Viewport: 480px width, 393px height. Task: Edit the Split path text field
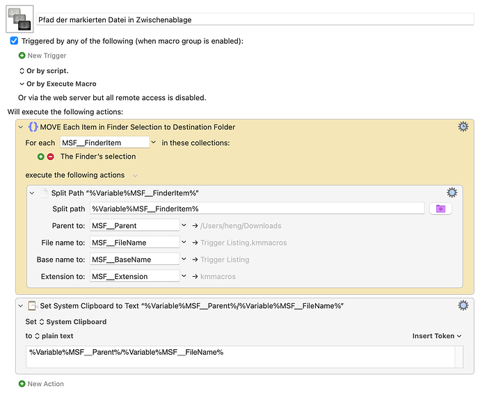257,209
